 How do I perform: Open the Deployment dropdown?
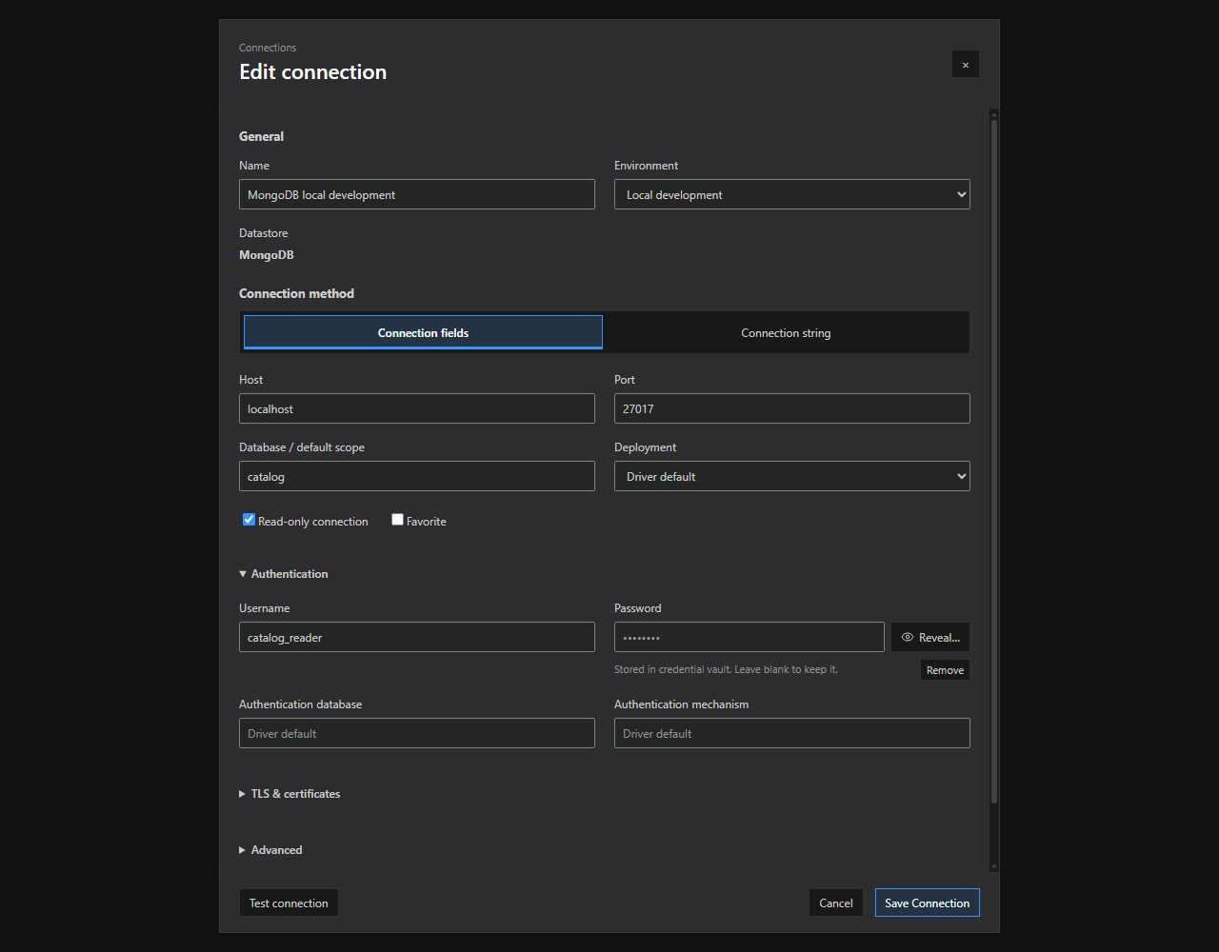point(792,476)
